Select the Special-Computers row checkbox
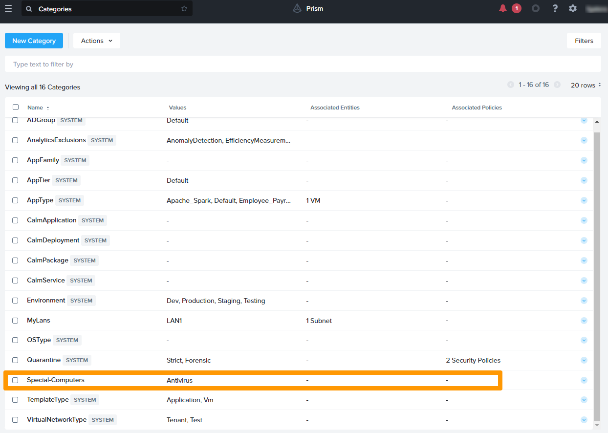 pyautogui.click(x=15, y=380)
